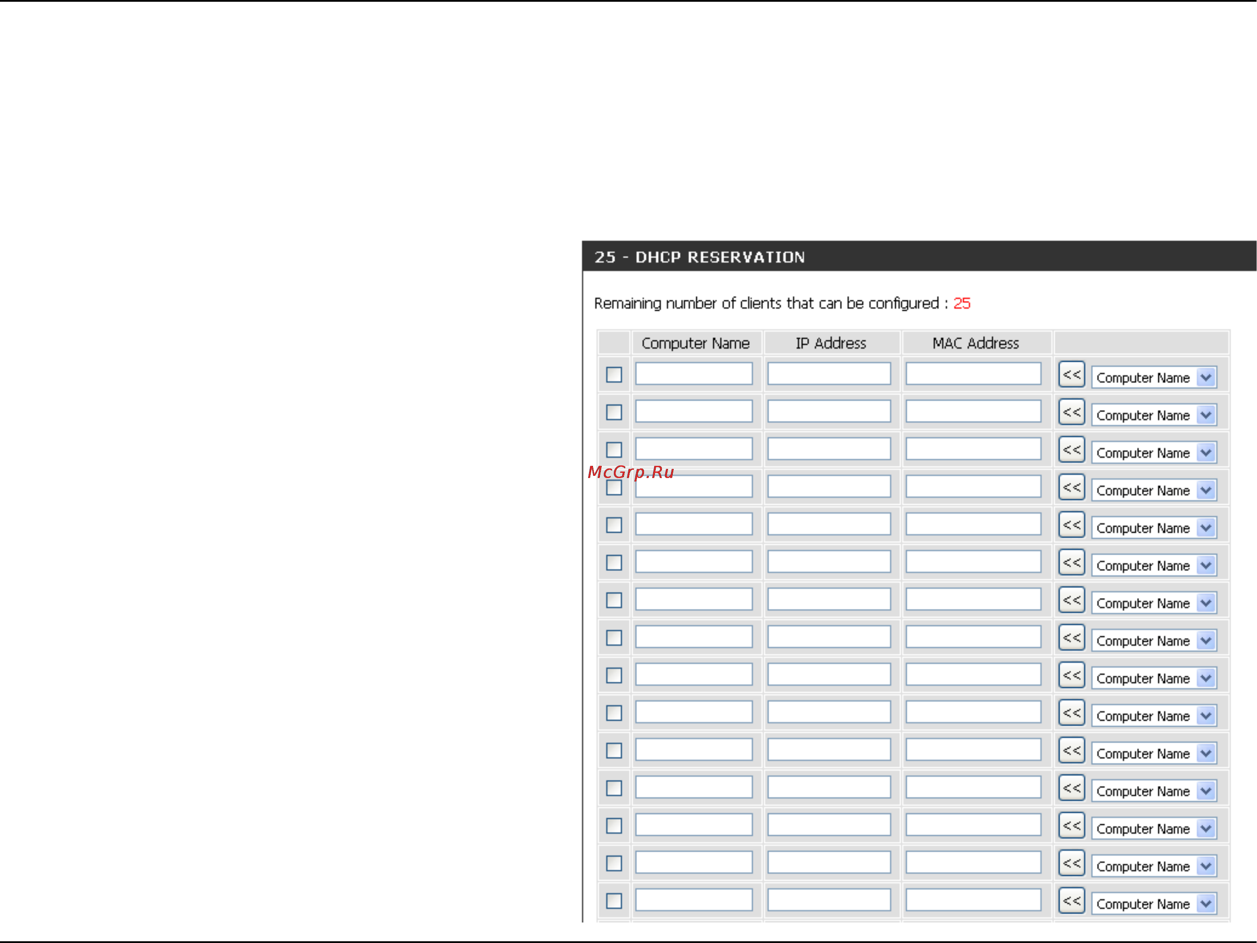Click the Computer Name column header
The image size is (1257, 943).
click(x=695, y=343)
